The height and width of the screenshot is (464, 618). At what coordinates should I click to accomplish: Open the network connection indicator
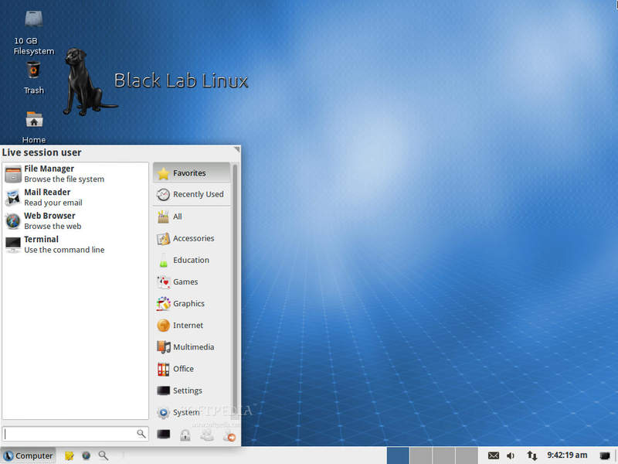pyautogui.click(x=531, y=455)
